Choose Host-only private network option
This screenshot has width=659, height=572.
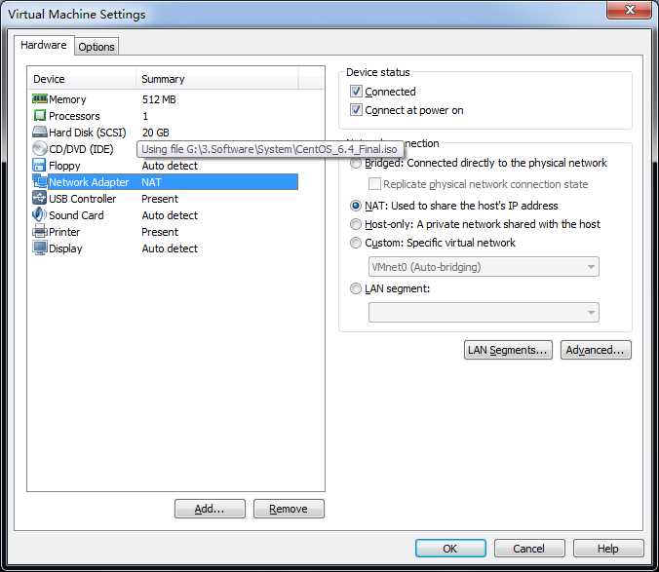[356, 224]
